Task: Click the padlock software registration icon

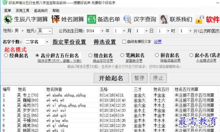Action: (x=200, y=19)
